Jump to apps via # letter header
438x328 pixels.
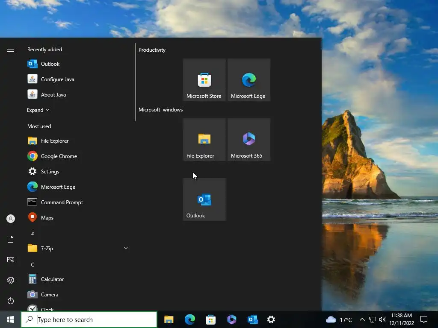click(x=33, y=234)
